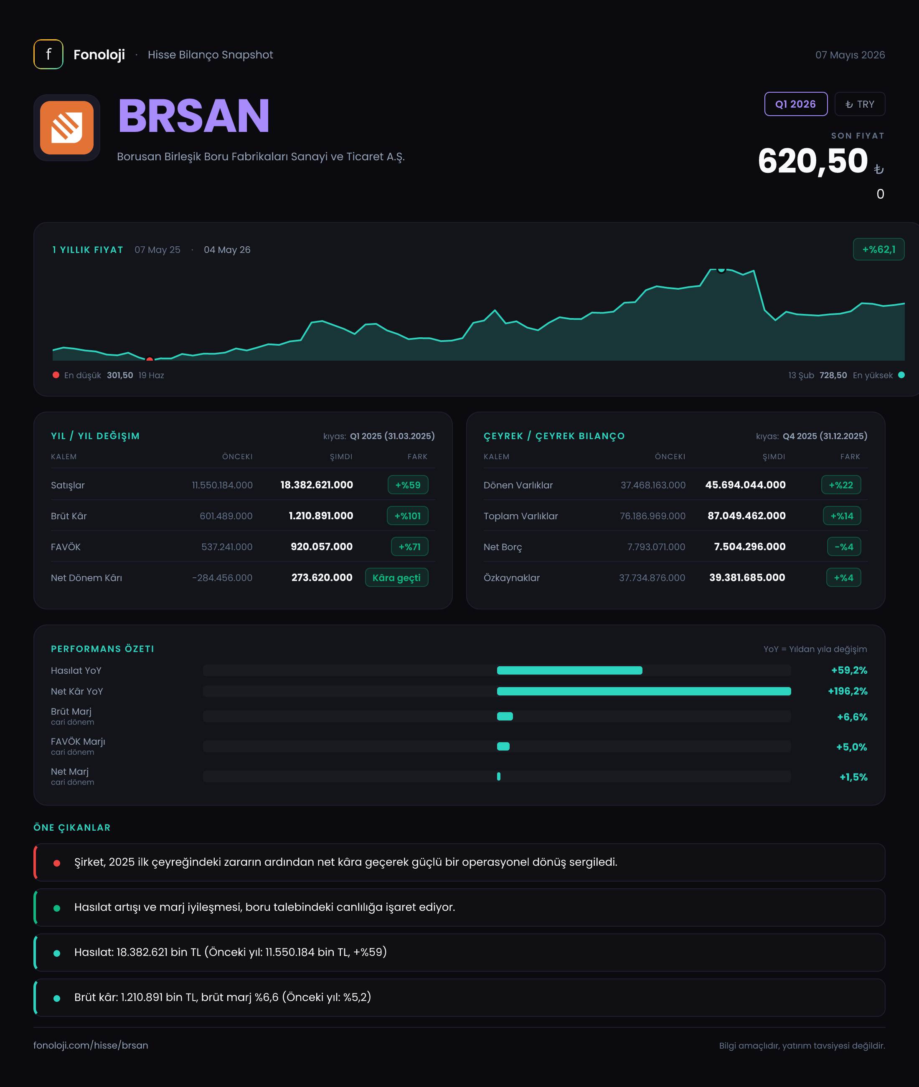This screenshot has height=1087, width=919.
Task: Click the red low-point marker on the chart
Action: 150,359
